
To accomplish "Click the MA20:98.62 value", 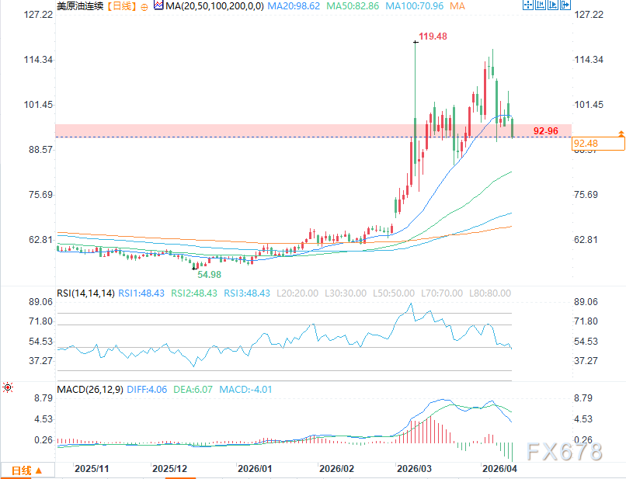I will click(294, 6).
